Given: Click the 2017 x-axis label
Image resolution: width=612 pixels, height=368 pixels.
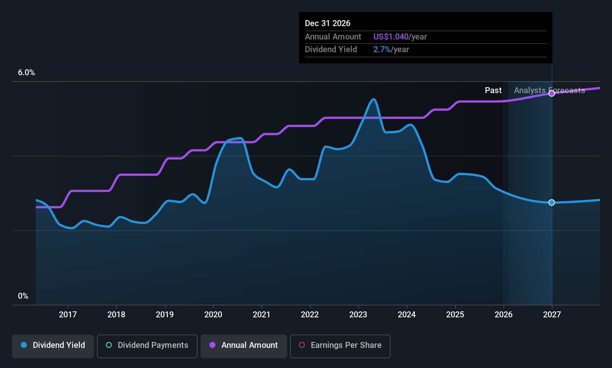Looking at the screenshot, I should coord(68,314).
